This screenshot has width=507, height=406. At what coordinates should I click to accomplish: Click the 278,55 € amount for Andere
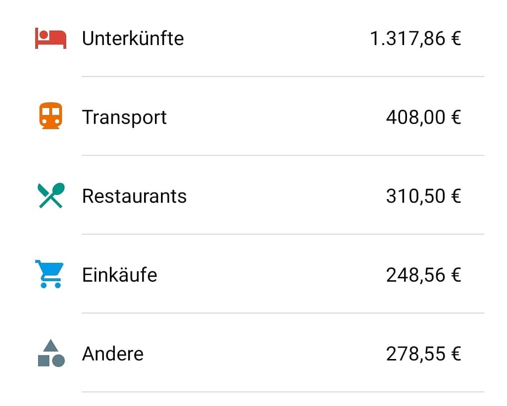point(424,354)
